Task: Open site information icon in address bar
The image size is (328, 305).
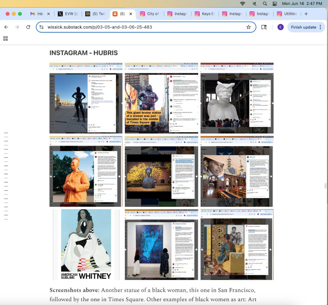Action: (x=41, y=27)
